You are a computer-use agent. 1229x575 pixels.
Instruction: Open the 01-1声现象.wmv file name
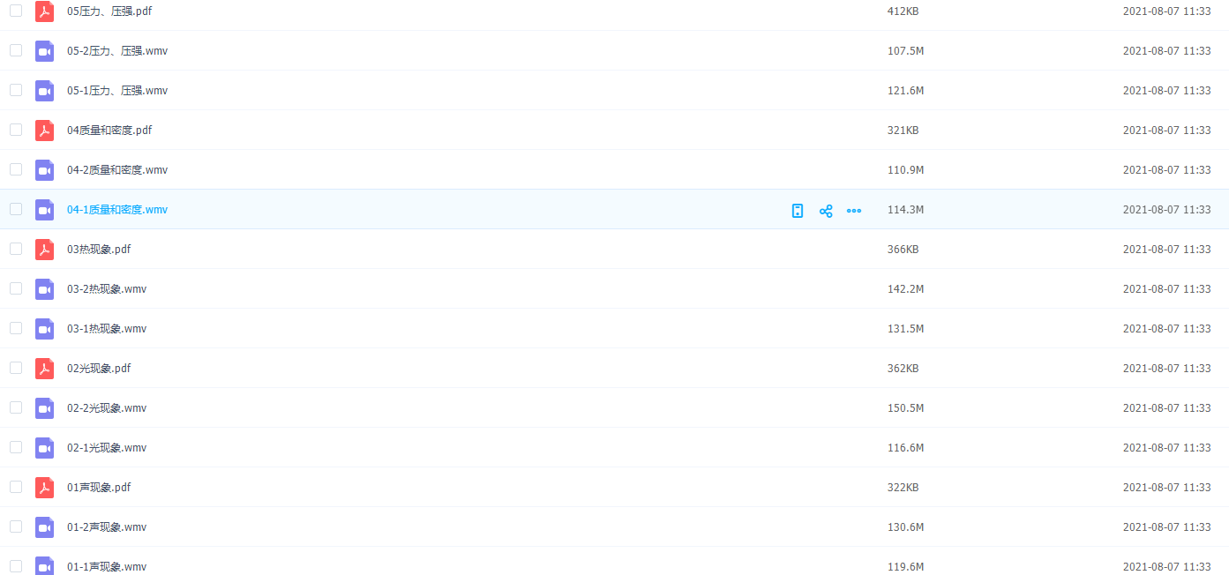click(107, 567)
